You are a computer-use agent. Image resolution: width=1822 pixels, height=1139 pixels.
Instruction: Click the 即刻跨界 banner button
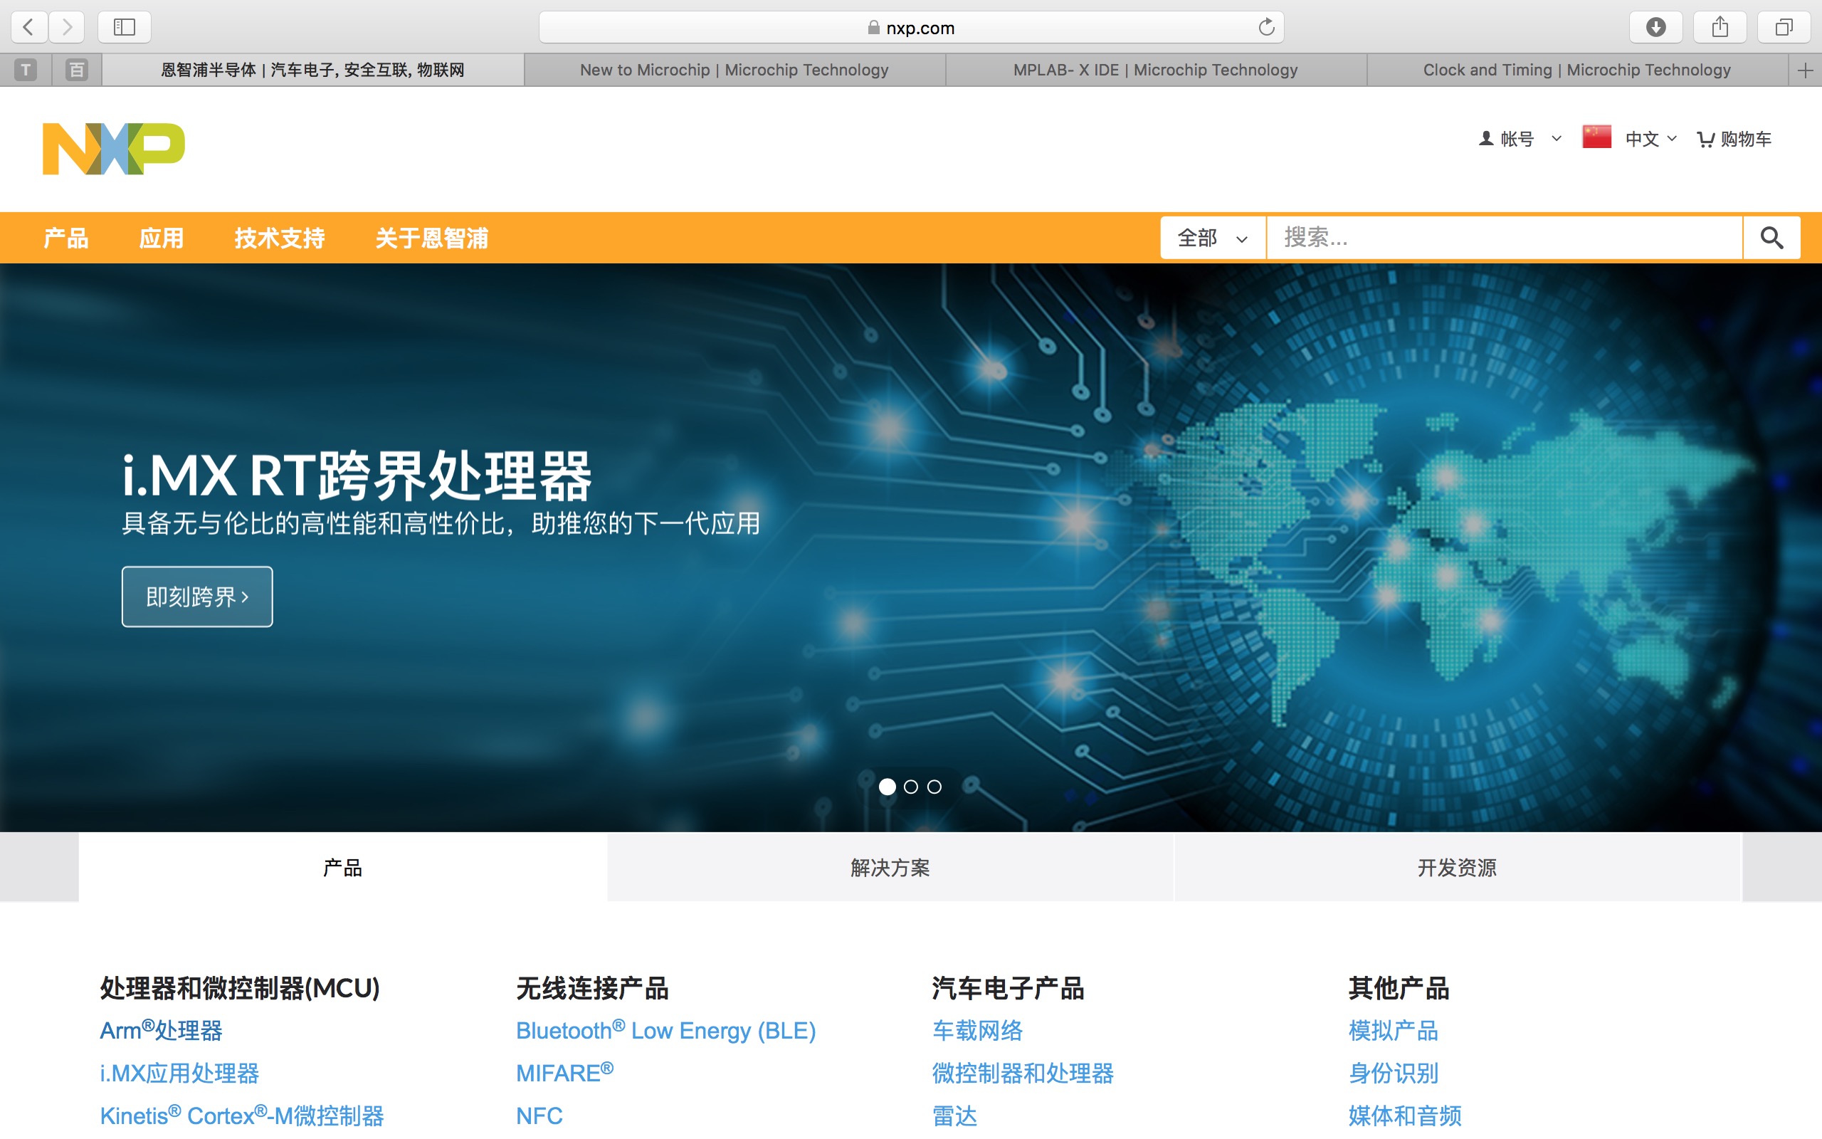click(x=196, y=596)
